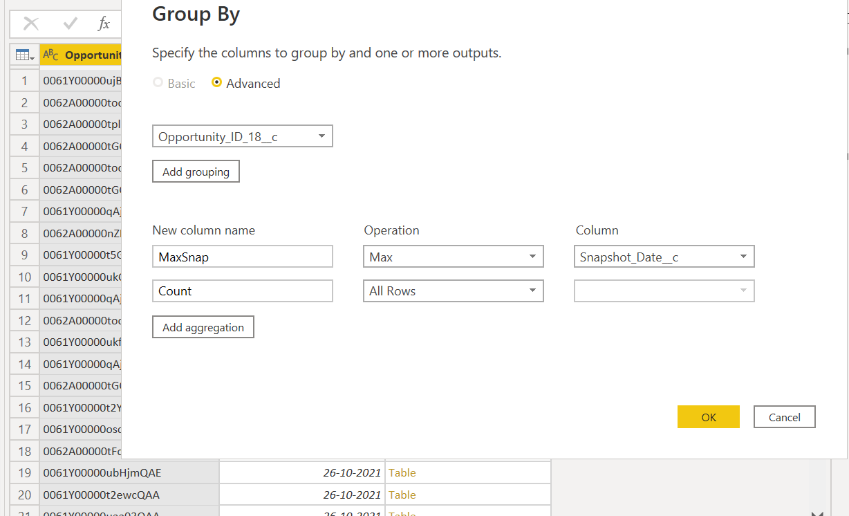Click the ABC data type icon of Opportunity column
Viewport: 849px width, 516px height.
click(x=50, y=55)
